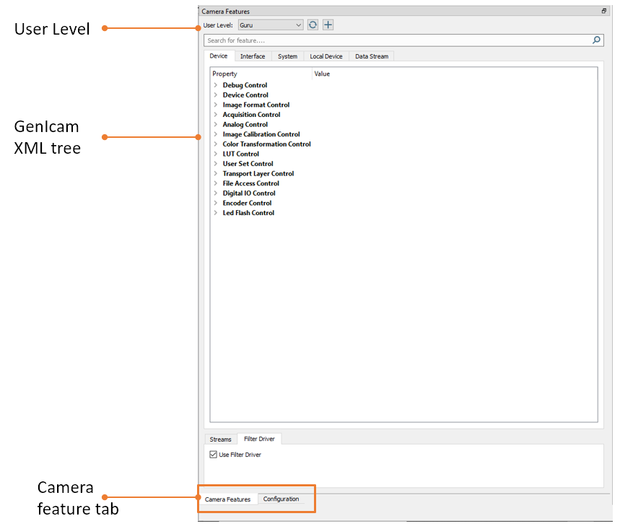Expand the Image Format Control node
620x529 pixels.
coord(216,105)
